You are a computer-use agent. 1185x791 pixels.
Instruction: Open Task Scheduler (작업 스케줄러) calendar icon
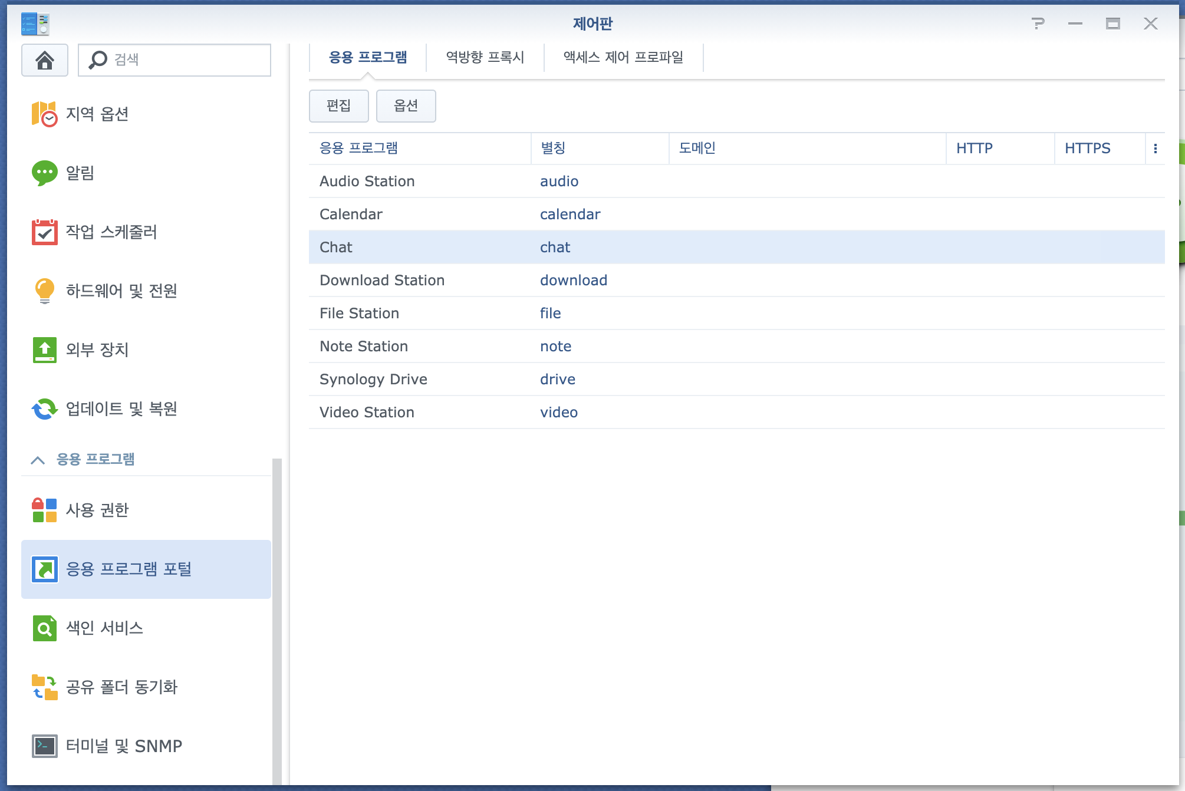(x=44, y=232)
